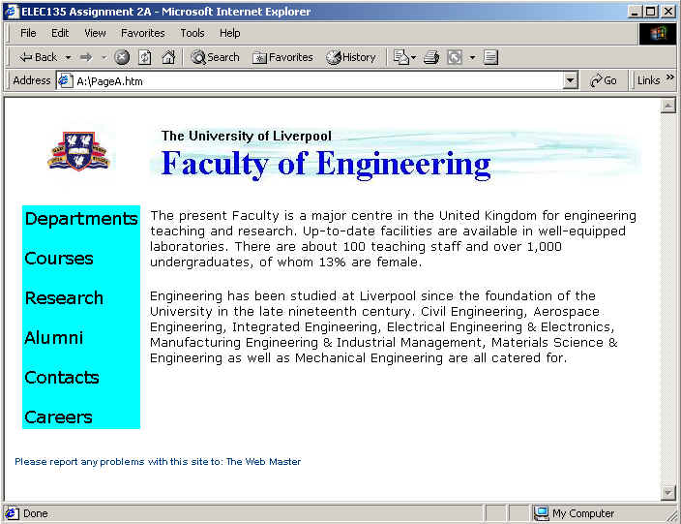681x524 pixels.
Task: Click The Web Master link
Action: tap(263, 462)
